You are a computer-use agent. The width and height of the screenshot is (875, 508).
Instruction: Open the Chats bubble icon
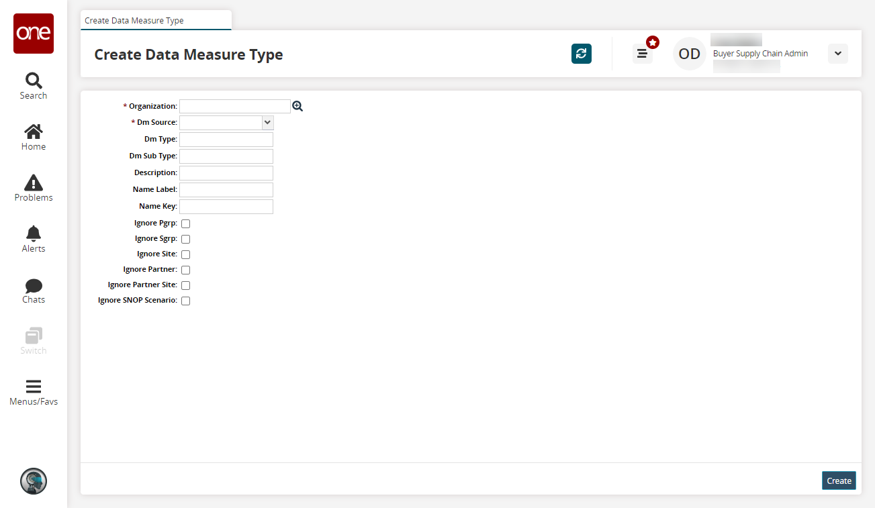[x=34, y=290]
